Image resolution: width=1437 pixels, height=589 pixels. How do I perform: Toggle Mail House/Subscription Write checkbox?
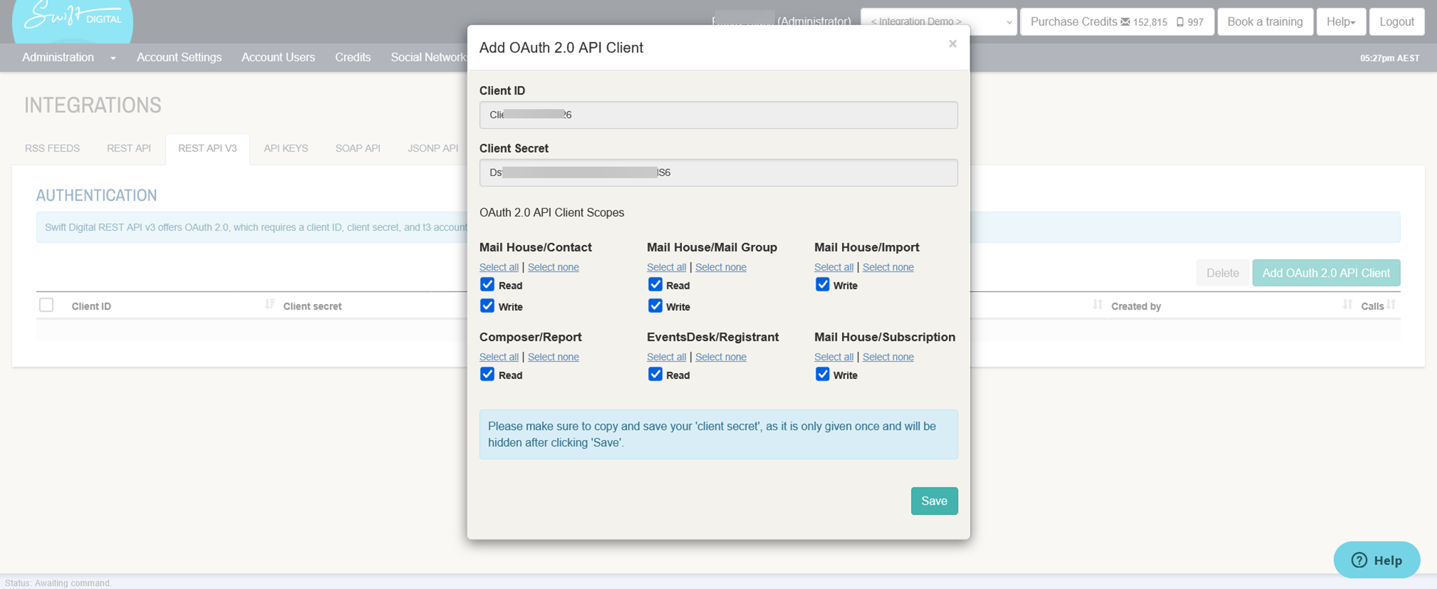click(x=823, y=374)
